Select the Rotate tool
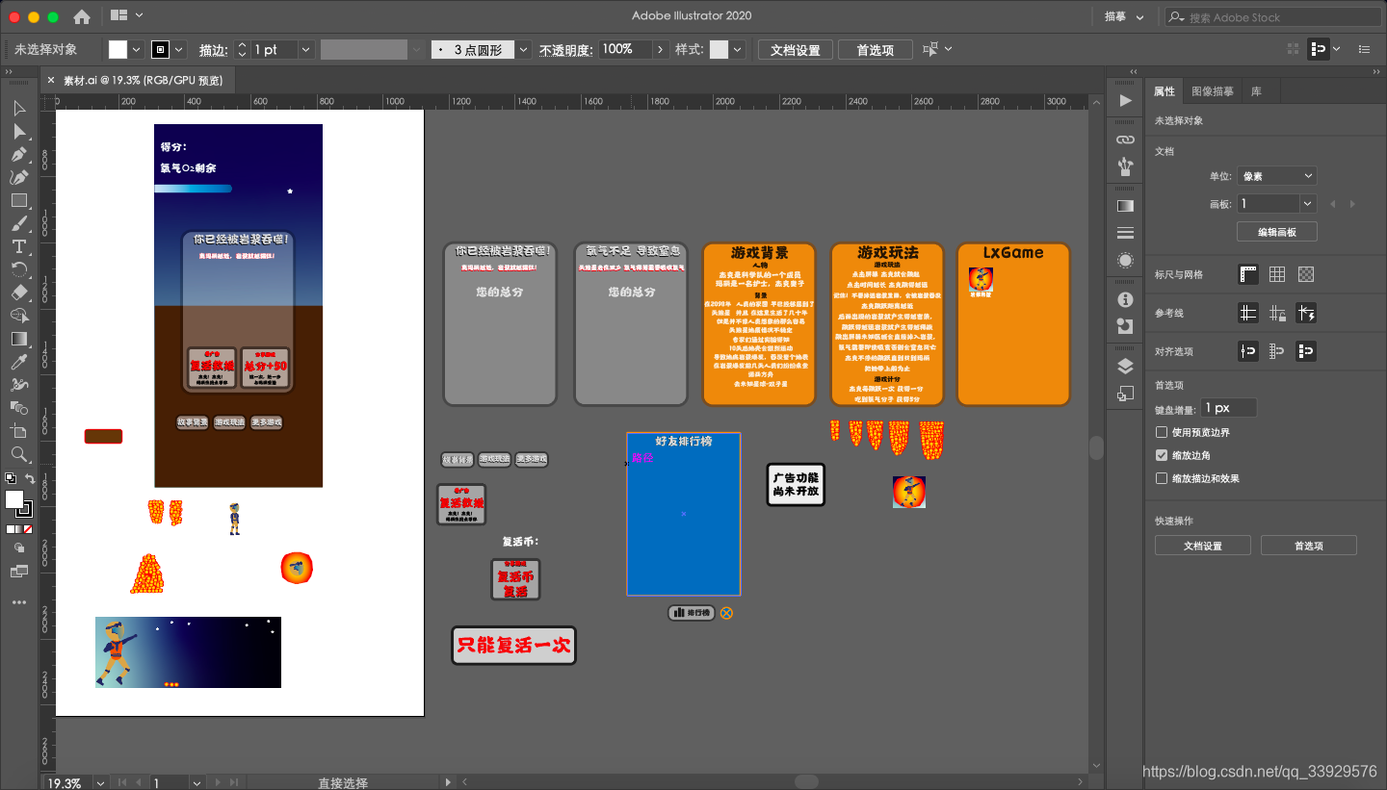1387x790 pixels. click(x=18, y=269)
